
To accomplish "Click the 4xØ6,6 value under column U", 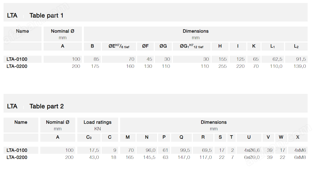I will click(x=252, y=150).
